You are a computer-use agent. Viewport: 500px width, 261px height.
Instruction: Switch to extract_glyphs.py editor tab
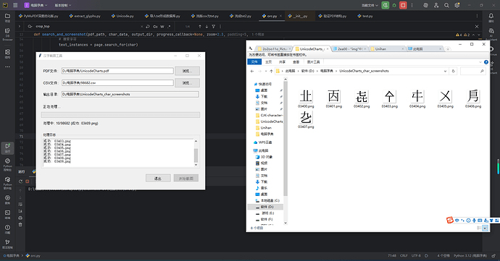tap(85, 16)
